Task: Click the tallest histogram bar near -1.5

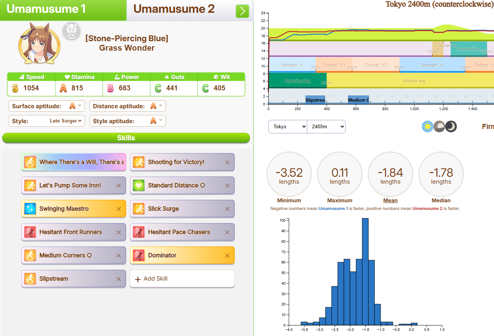Action: click(x=365, y=271)
